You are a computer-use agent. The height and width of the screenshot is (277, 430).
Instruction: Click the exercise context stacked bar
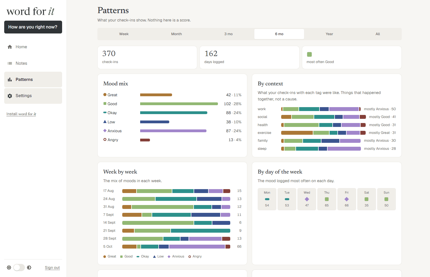point(323,133)
